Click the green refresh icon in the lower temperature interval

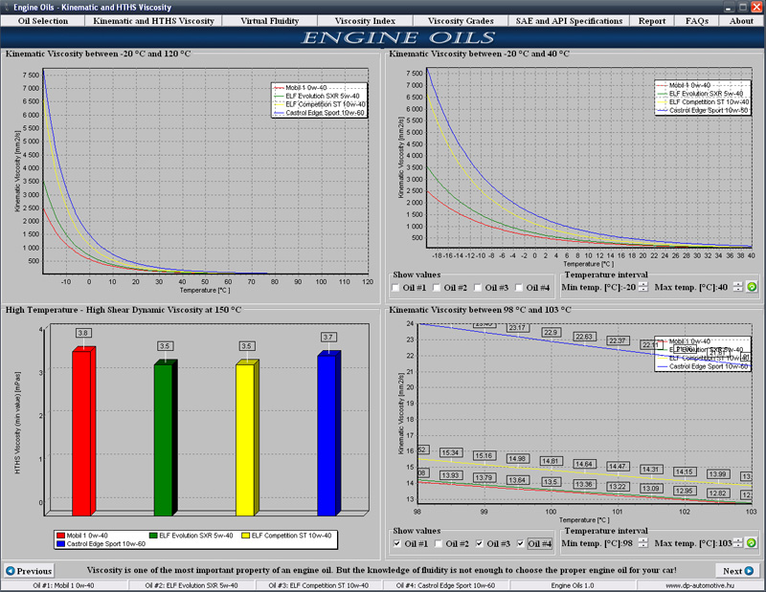point(752,544)
